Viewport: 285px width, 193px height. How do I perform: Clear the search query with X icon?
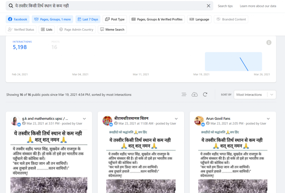208,6
